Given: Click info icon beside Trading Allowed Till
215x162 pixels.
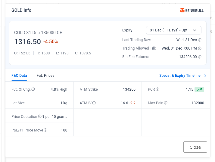Looking at the screenshot, I should coord(200,48).
